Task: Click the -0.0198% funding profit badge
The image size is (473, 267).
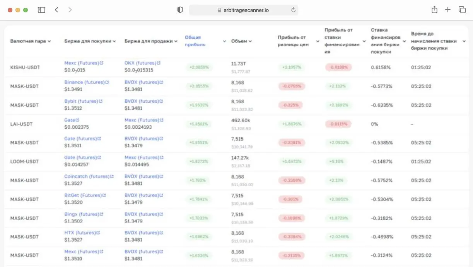Action: pos(339,67)
